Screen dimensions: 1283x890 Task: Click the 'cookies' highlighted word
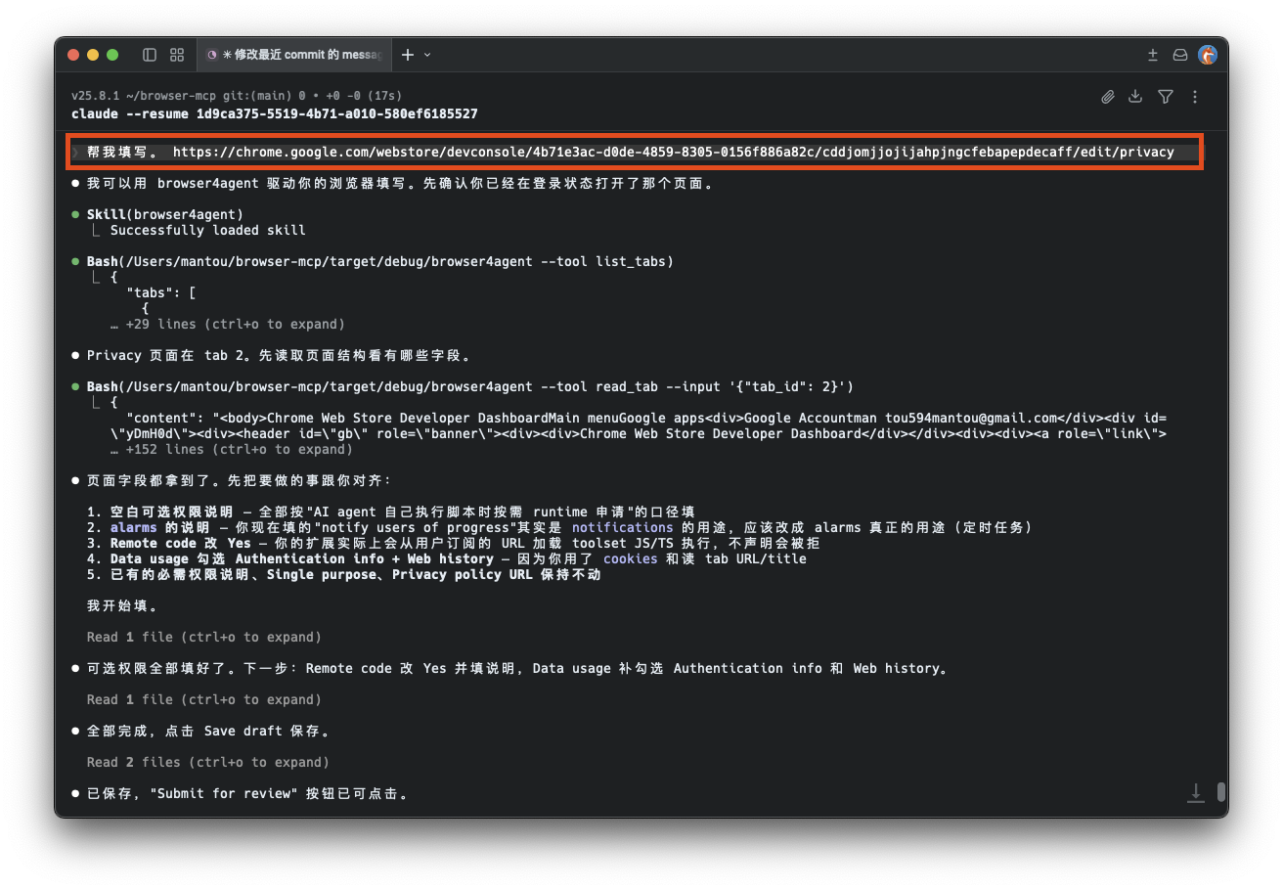coord(630,558)
